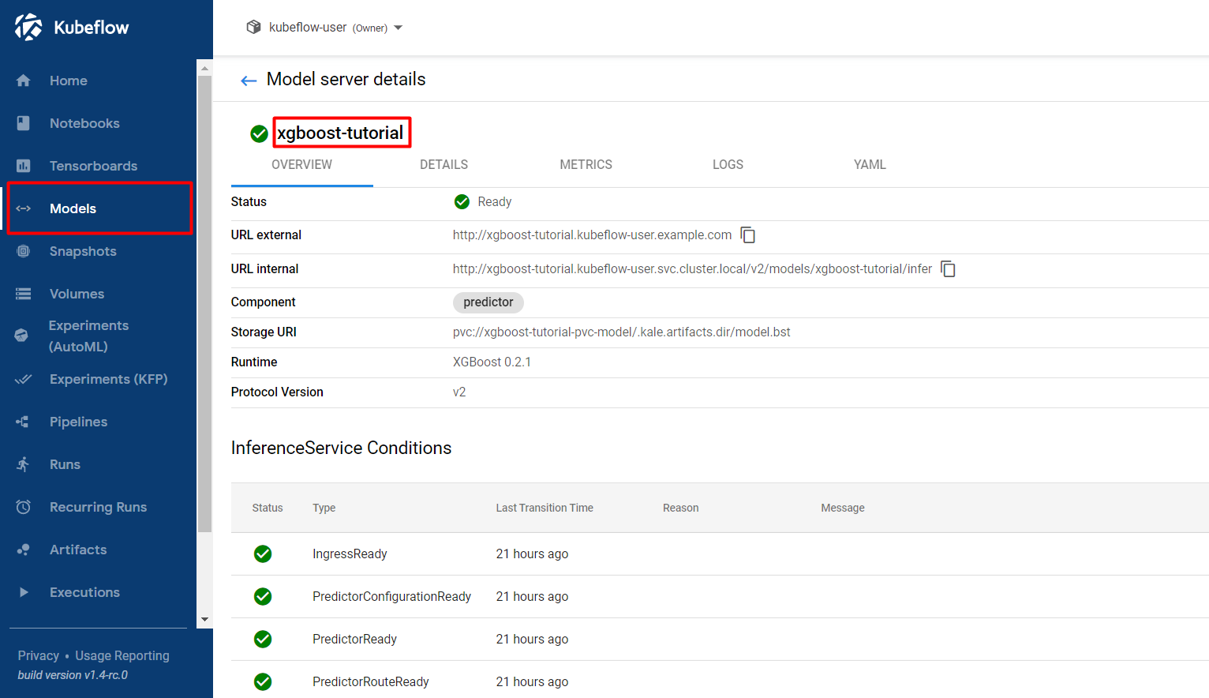Click the Recurring Runs clock icon
The image size is (1209, 698).
point(24,507)
